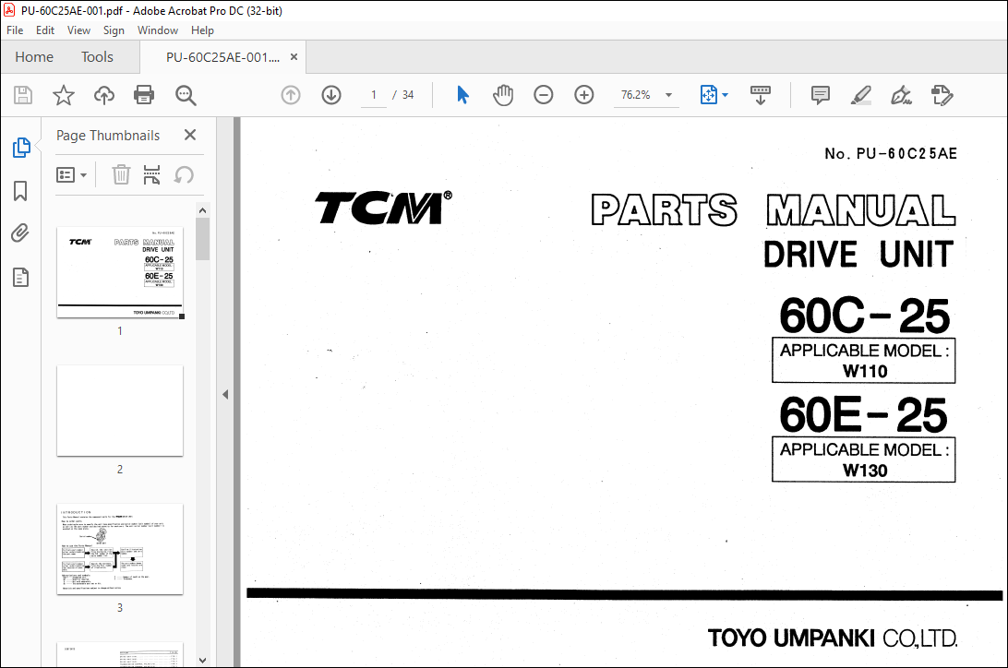Click the page number input field
Image resolution: width=1008 pixels, height=668 pixels.
point(374,95)
